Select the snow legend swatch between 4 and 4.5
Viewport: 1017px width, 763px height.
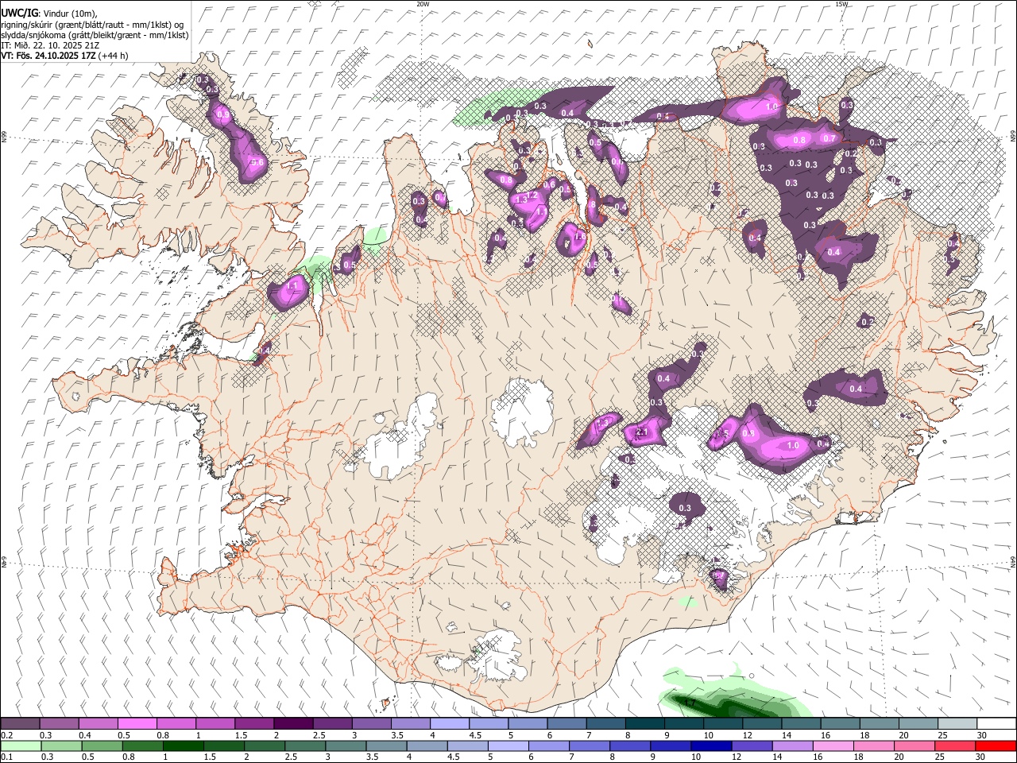pos(449,724)
